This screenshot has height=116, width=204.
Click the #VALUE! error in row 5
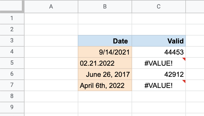[159, 63]
